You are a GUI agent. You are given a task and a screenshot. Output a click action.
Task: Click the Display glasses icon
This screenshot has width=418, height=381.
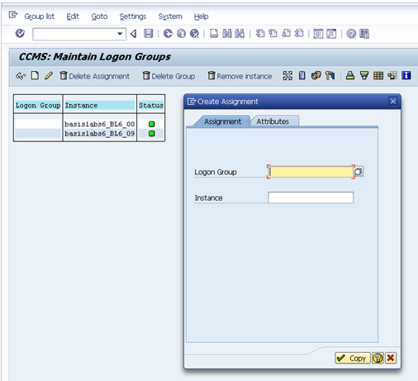coord(21,75)
